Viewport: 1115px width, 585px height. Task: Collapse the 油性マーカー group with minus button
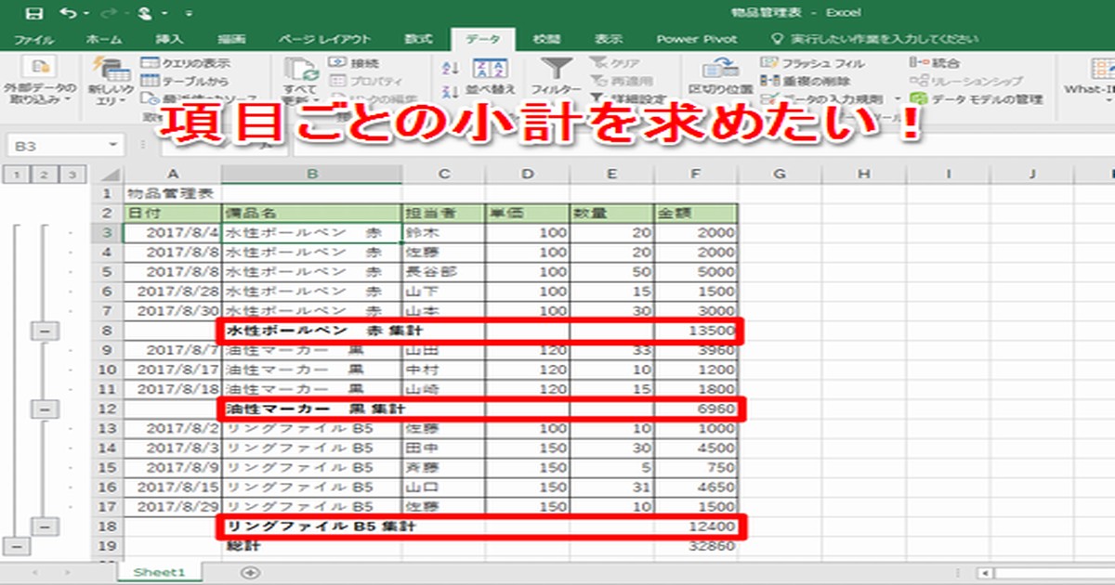[x=46, y=408]
